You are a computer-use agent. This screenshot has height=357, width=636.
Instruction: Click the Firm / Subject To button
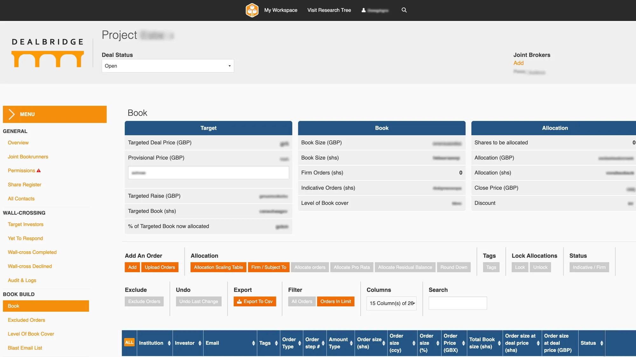point(269,267)
